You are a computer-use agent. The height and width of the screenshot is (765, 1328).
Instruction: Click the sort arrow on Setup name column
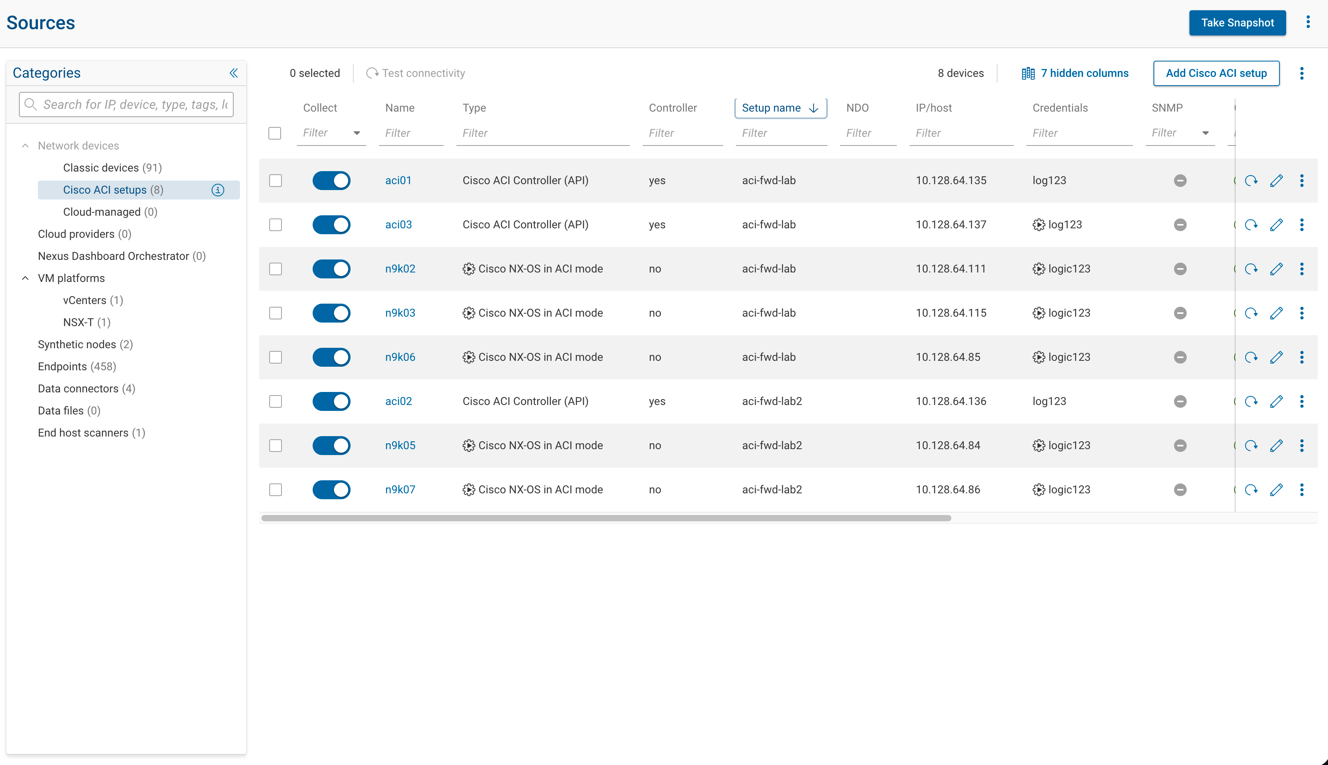pyautogui.click(x=814, y=108)
